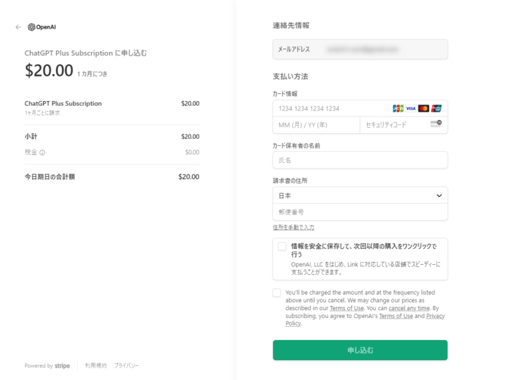Check the subscription terms agreement box
Viewport: 511px width, 380px height.
(277, 293)
